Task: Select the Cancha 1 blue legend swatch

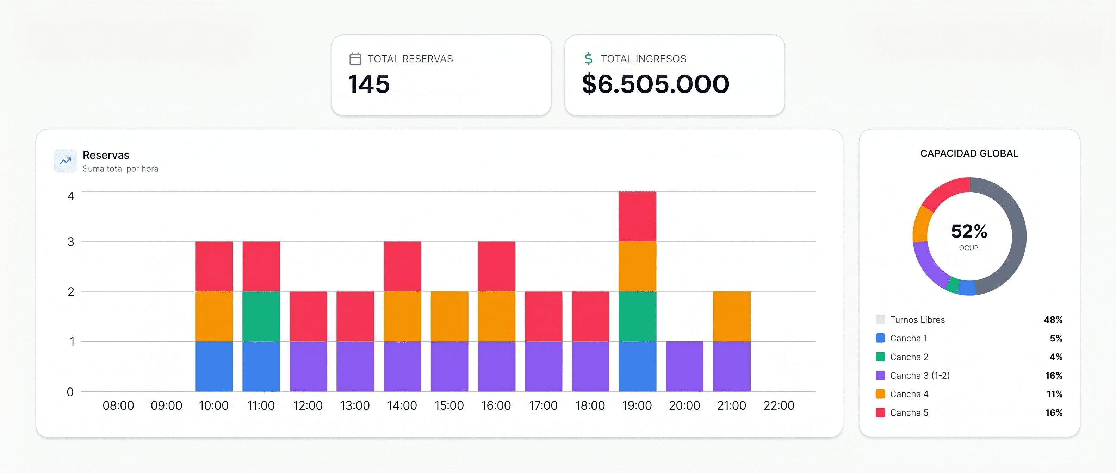Action: click(880, 338)
